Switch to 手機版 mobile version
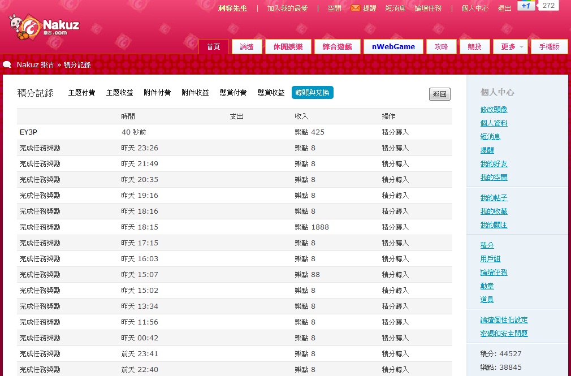Screen dimensions: 571x376 pos(549,46)
